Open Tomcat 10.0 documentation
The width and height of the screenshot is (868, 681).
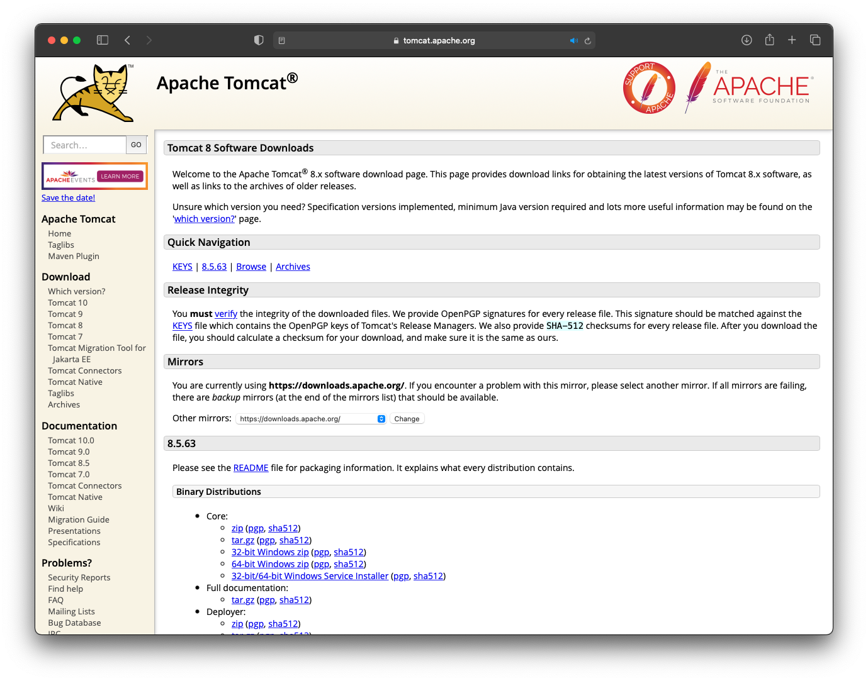[x=71, y=440]
